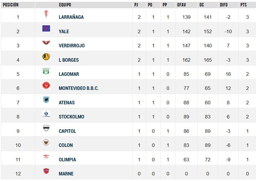This screenshot has width=256, height=181.
Task: Click the EQUIPO column header
Action: point(65,5)
